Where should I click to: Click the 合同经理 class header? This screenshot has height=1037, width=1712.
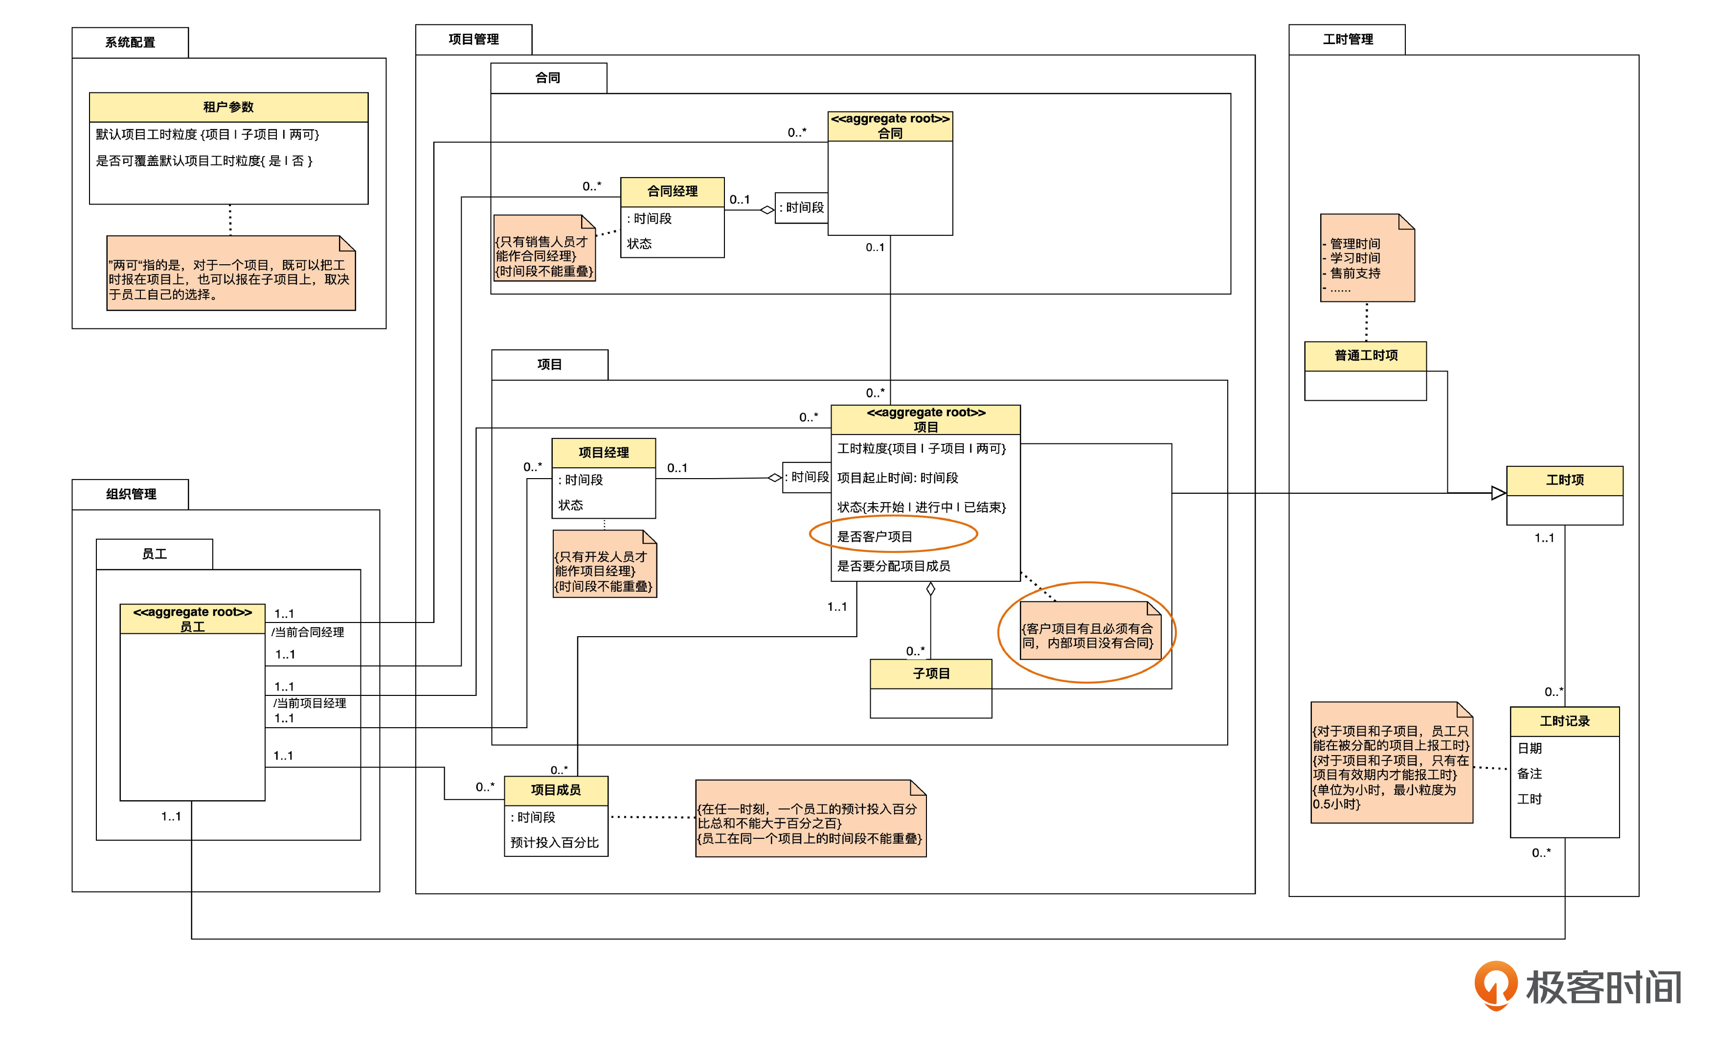(x=672, y=191)
